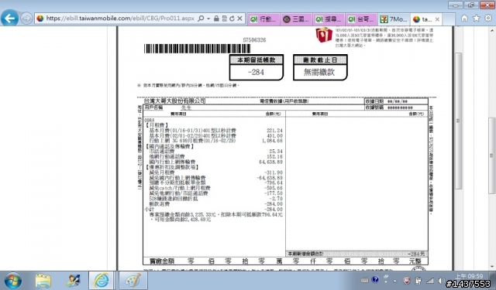
Task: Close the ta... tab
Action: (437, 19)
